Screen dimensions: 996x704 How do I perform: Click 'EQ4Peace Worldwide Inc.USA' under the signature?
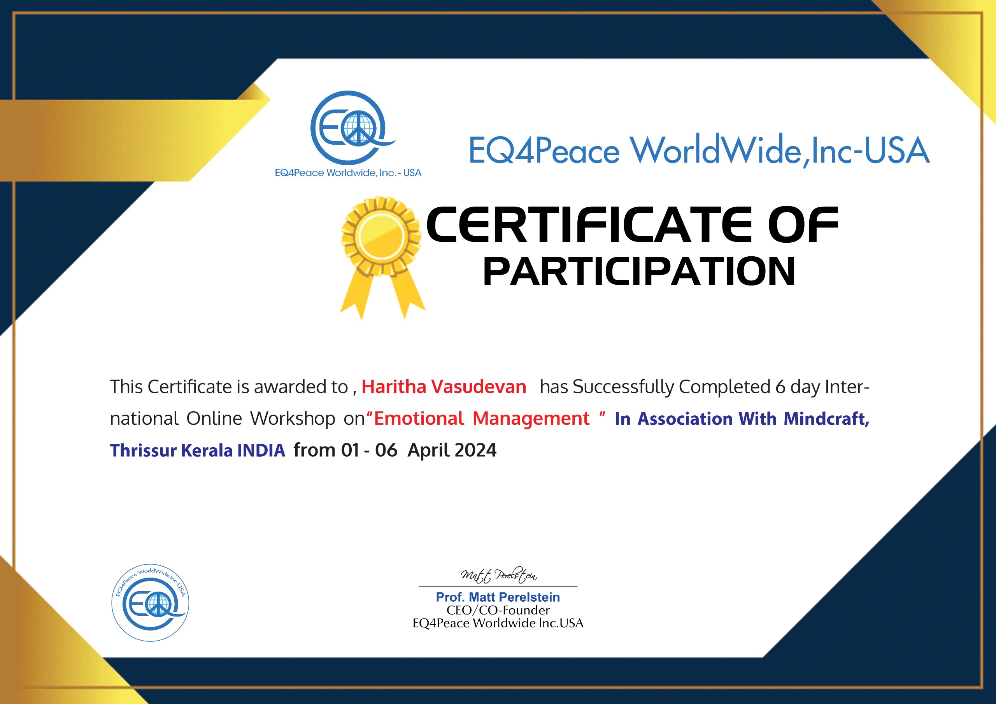pos(498,623)
